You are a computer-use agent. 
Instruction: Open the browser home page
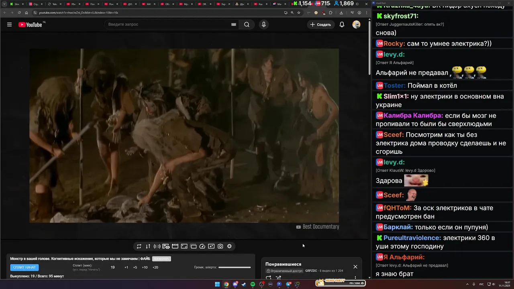coord(27,12)
